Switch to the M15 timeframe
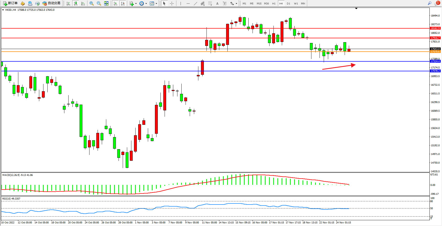 [x=259, y=3]
